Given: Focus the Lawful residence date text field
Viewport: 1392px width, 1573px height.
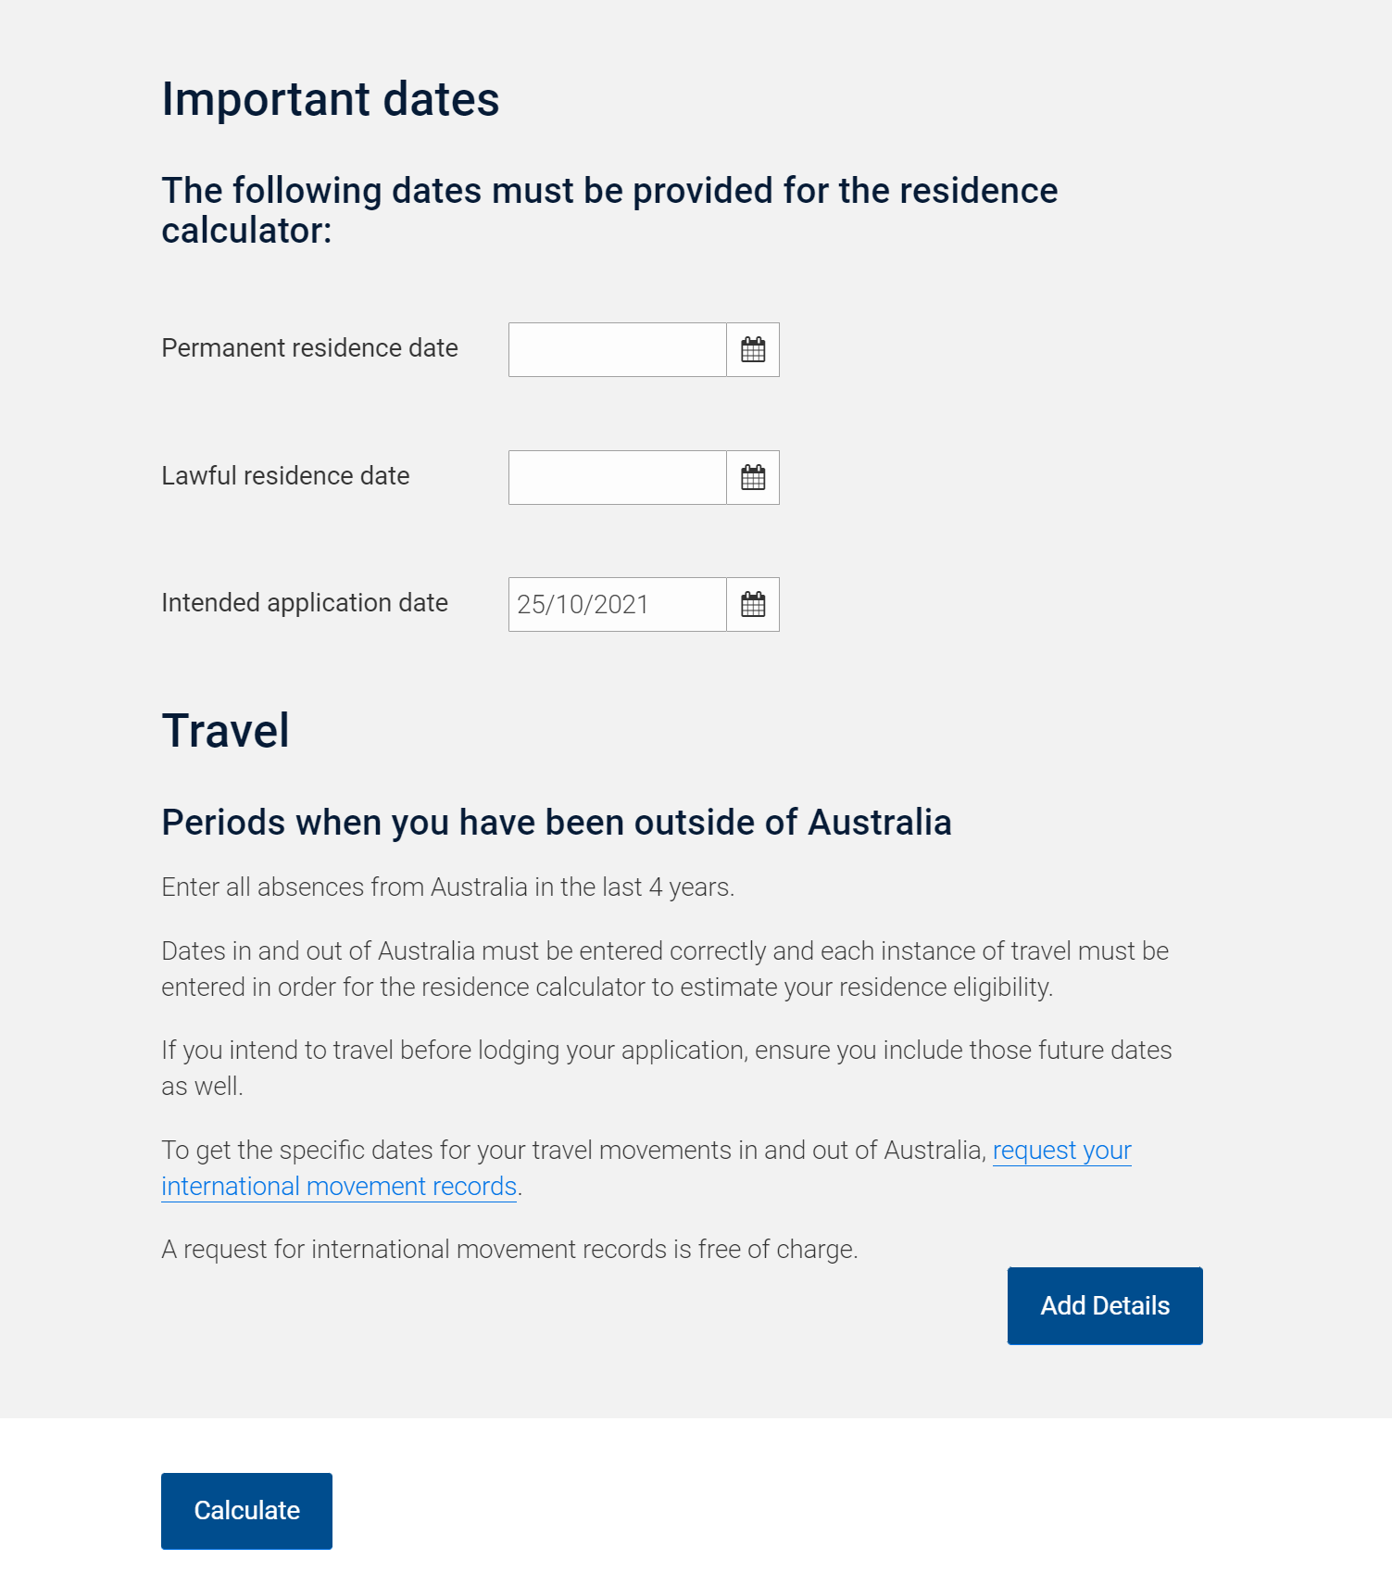Looking at the screenshot, I should coord(617,478).
